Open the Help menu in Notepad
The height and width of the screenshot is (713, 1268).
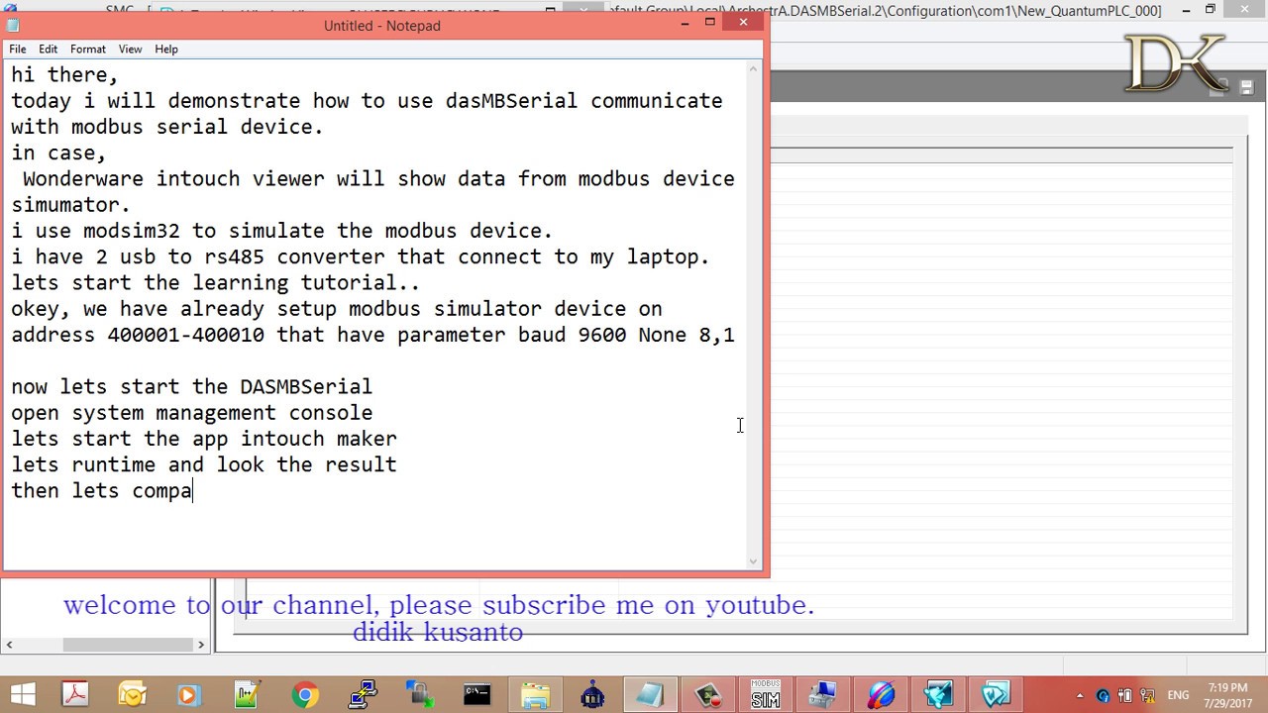166,49
